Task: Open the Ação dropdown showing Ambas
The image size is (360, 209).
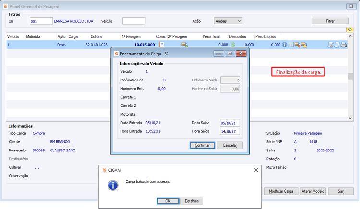Action: pos(228,21)
